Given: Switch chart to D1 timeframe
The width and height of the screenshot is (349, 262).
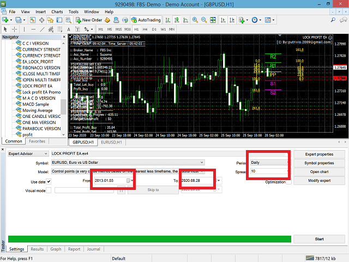Looking at the screenshot, I should point(154,29).
